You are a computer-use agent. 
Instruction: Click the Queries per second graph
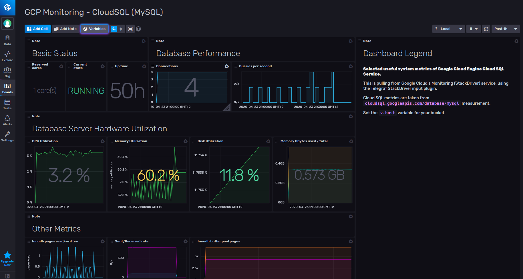pos(297,87)
